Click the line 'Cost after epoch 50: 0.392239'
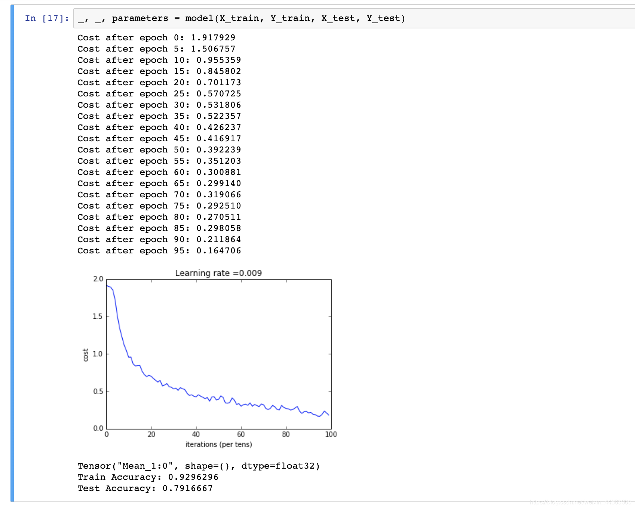Viewport: 635px width, 509px height. [159, 150]
